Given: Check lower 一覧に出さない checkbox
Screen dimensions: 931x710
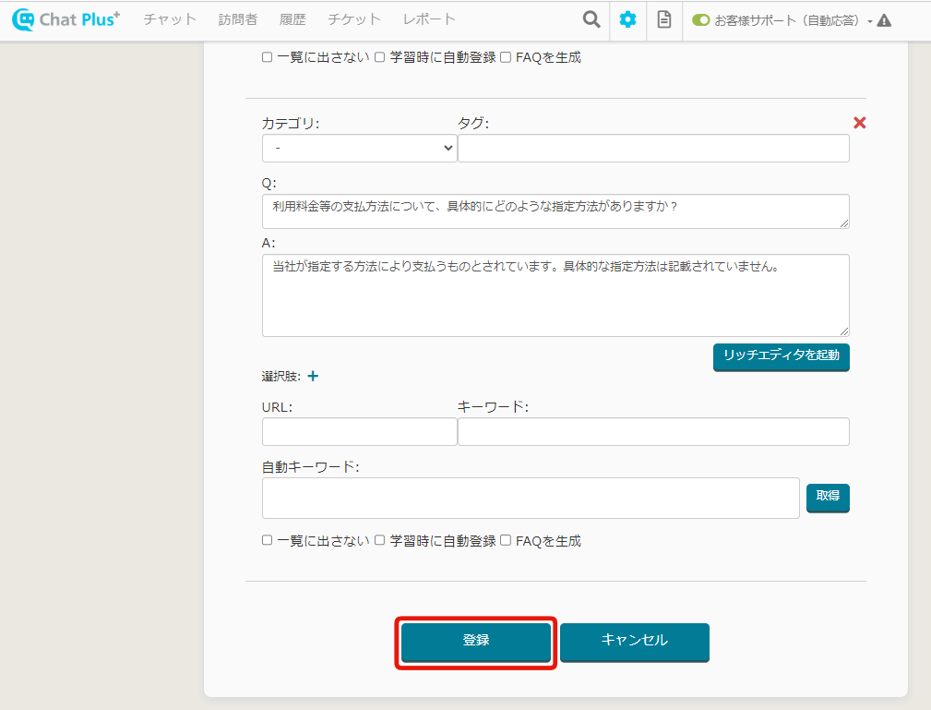Looking at the screenshot, I should coord(268,541).
